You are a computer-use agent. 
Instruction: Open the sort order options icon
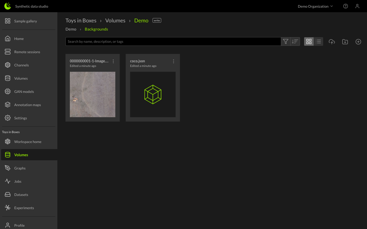click(x=295, y=41)
